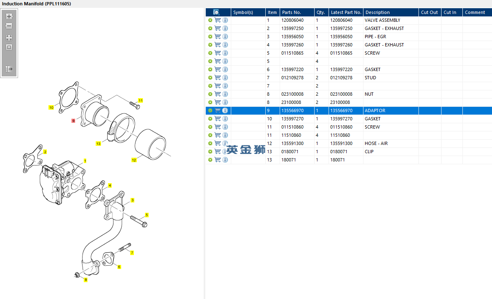
Task: Click gear icon for CLIP 0180071 row
Action: (210, 152)
